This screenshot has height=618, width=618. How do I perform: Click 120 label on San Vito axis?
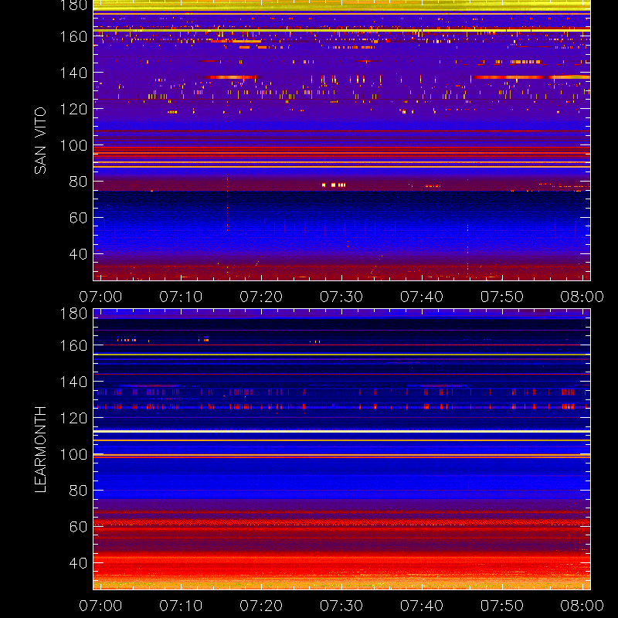click(x=73, y=109)
